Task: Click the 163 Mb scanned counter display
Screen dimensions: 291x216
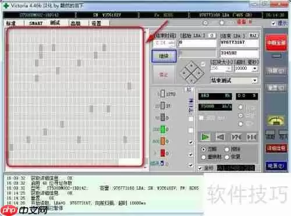Action: (215, 96)
